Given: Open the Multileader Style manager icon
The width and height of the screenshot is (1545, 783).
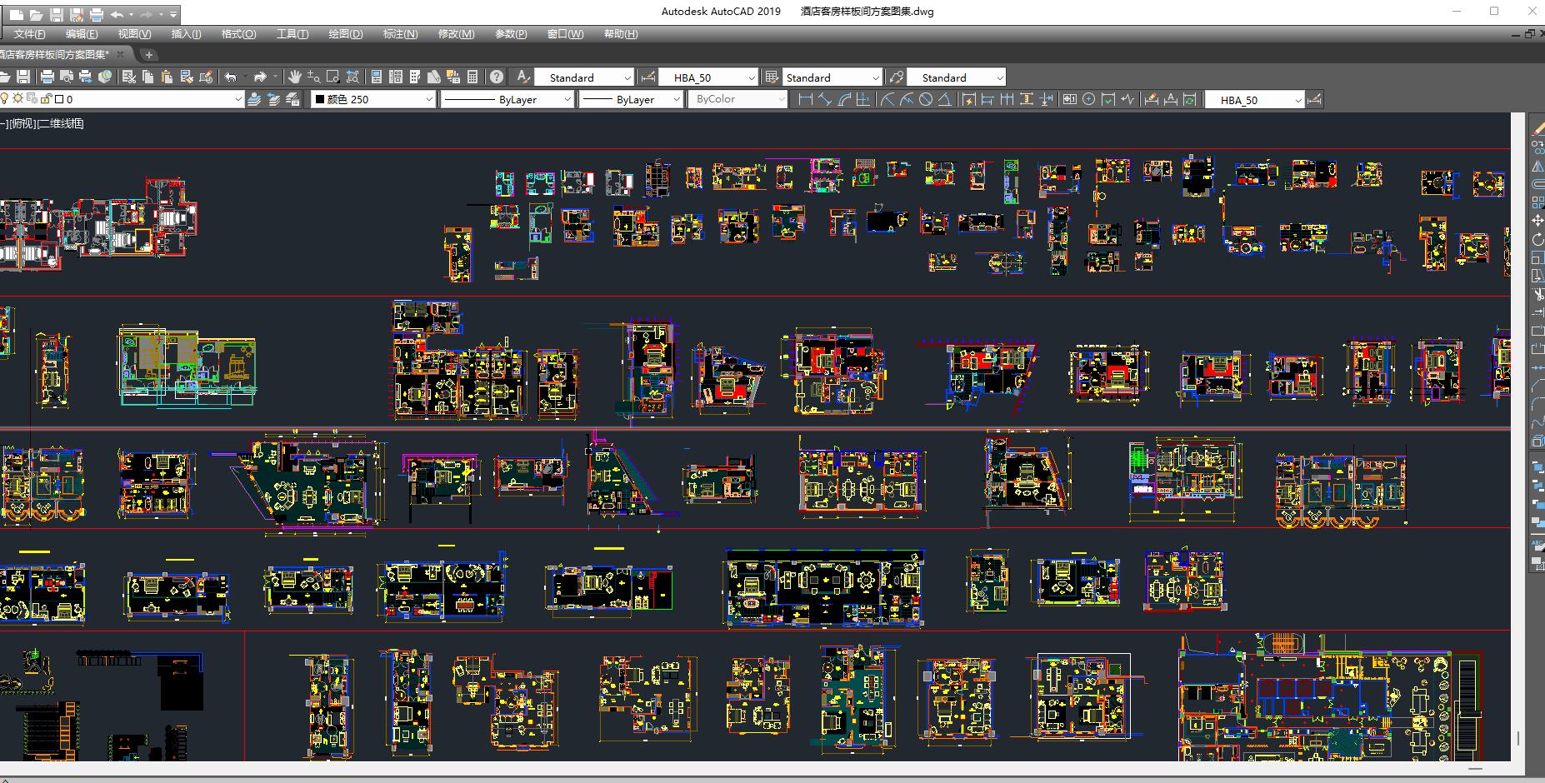Looking at the screenshot, I should pos(896,77).
